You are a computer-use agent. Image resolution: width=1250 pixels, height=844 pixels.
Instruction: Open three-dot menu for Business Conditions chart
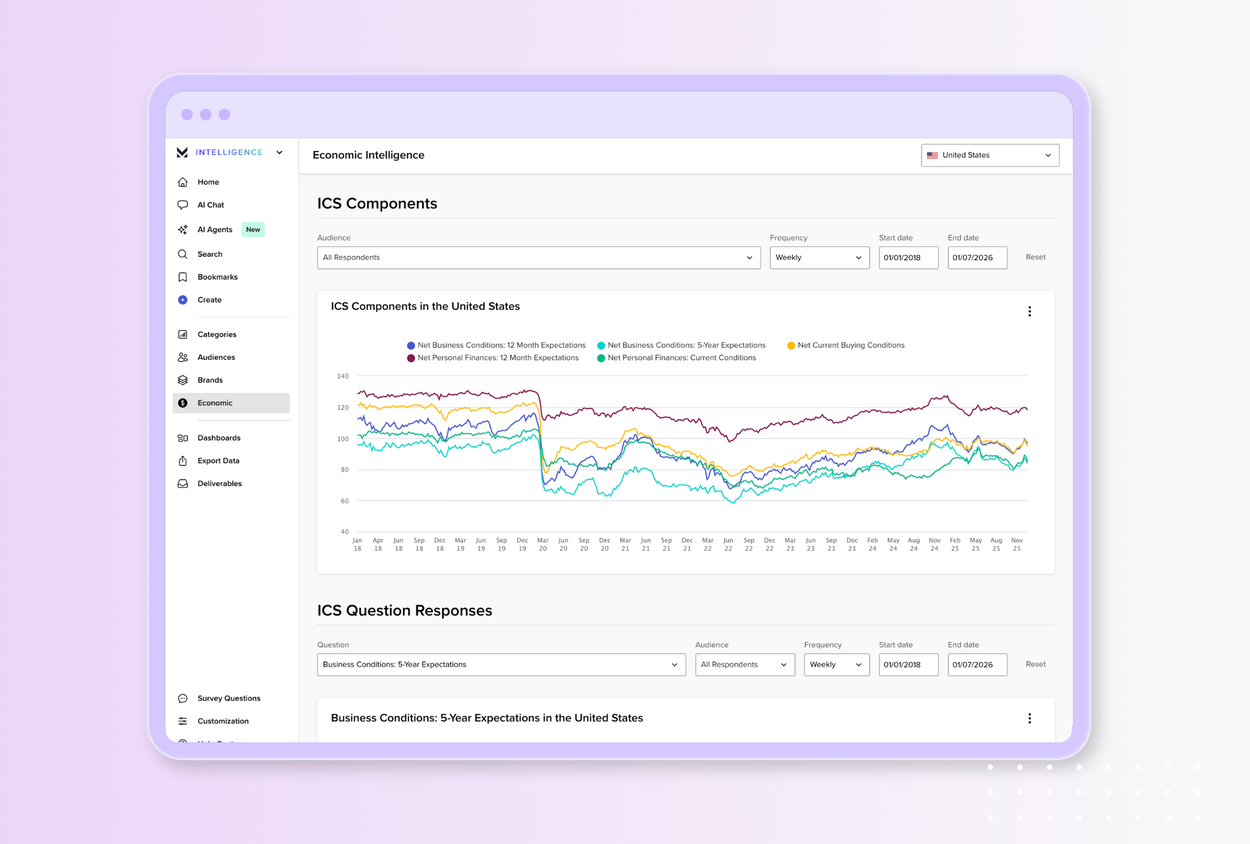pos(1029,718)
